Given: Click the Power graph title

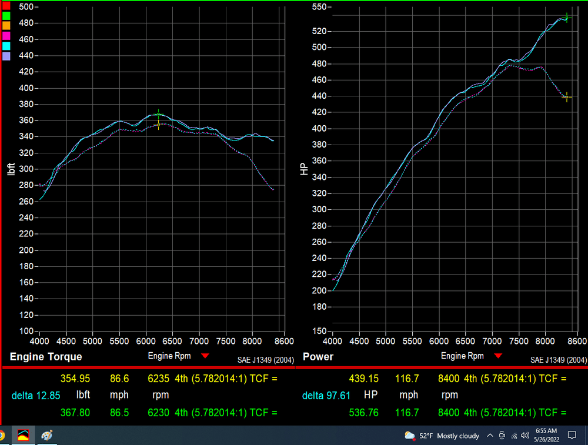Looking at the screenshot, I should [318, 357].
